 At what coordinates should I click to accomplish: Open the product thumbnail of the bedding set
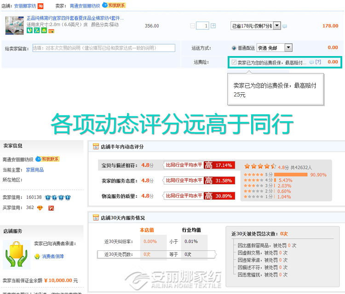[15, 25]
